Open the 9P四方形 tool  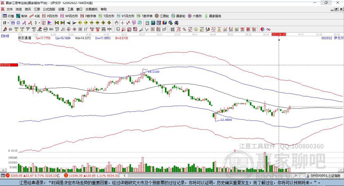(x=69, y=16)
